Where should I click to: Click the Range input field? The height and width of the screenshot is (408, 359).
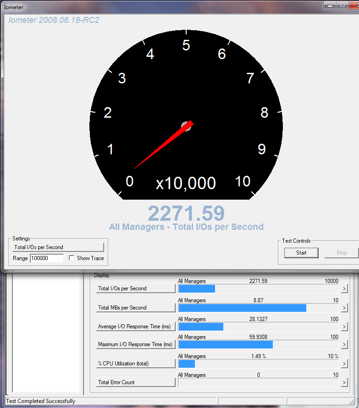(47, 258)
